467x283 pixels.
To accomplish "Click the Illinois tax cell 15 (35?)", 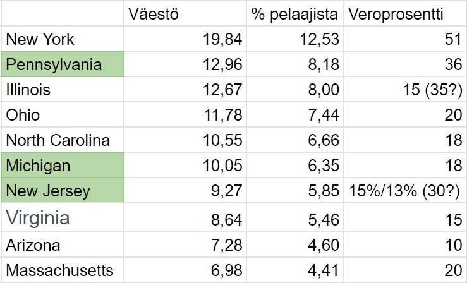I will tap(405, 89).
